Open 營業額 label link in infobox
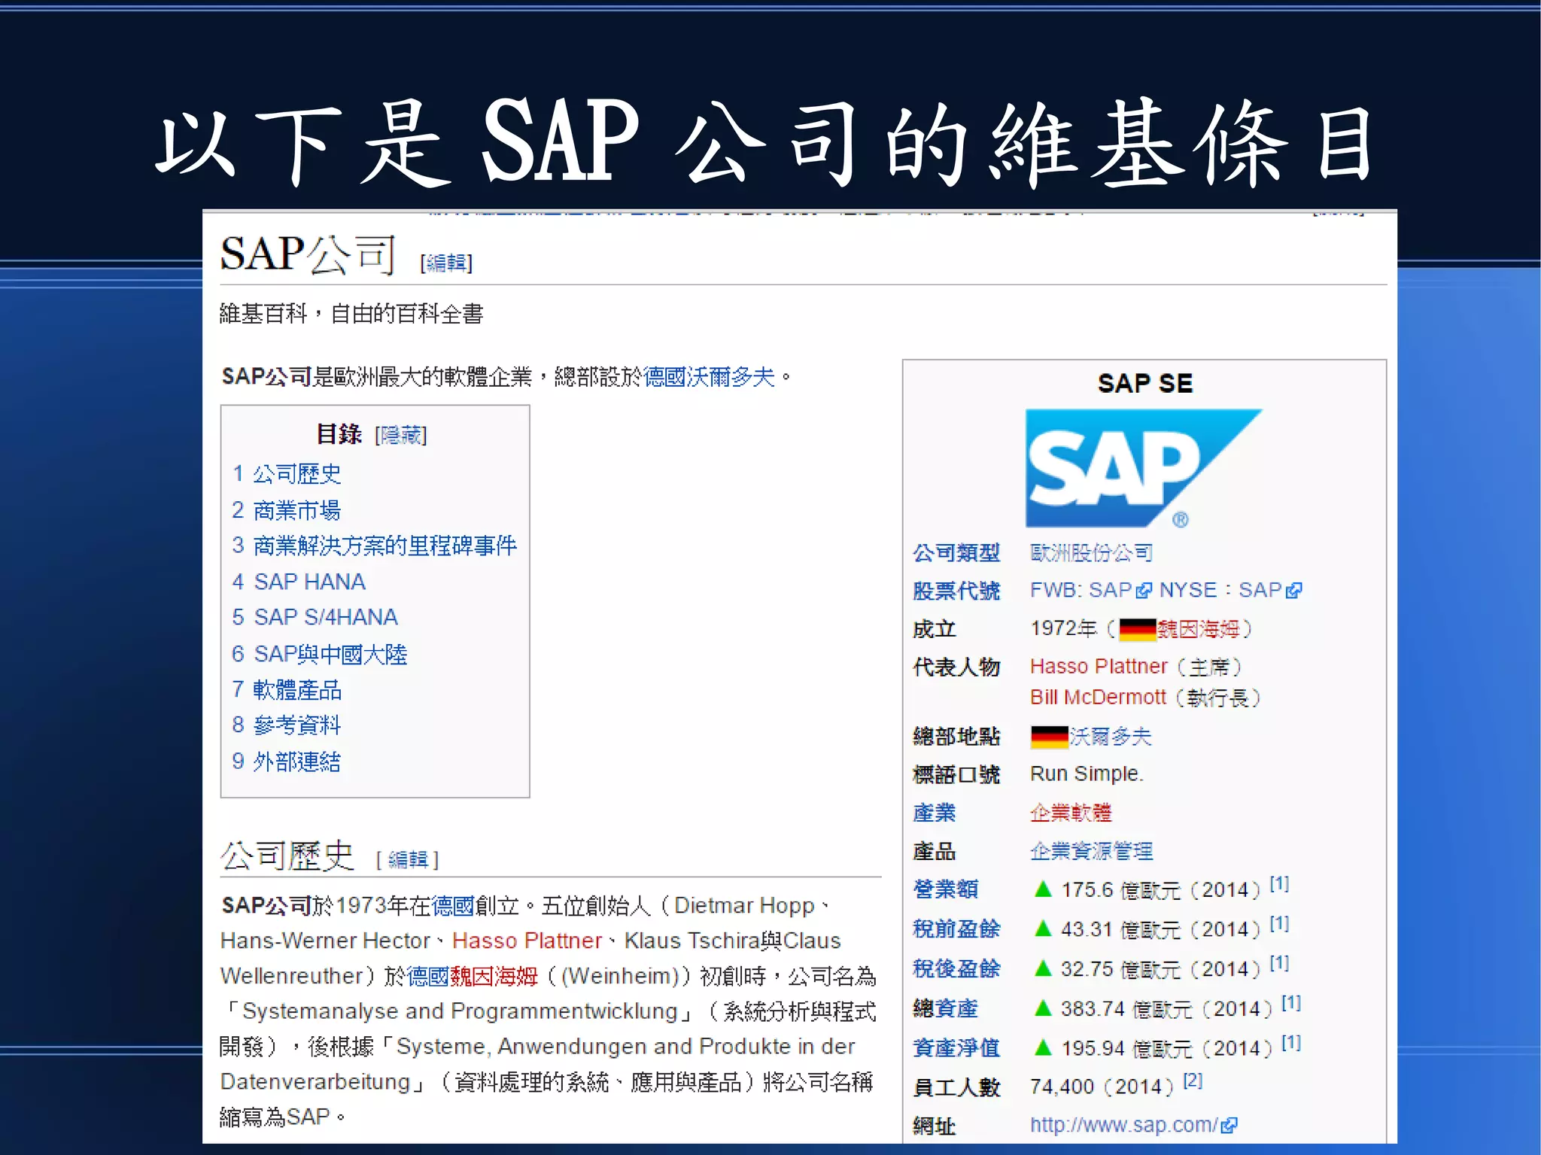Screen dimensions: 1541x1155 click(x=945, y=889)
